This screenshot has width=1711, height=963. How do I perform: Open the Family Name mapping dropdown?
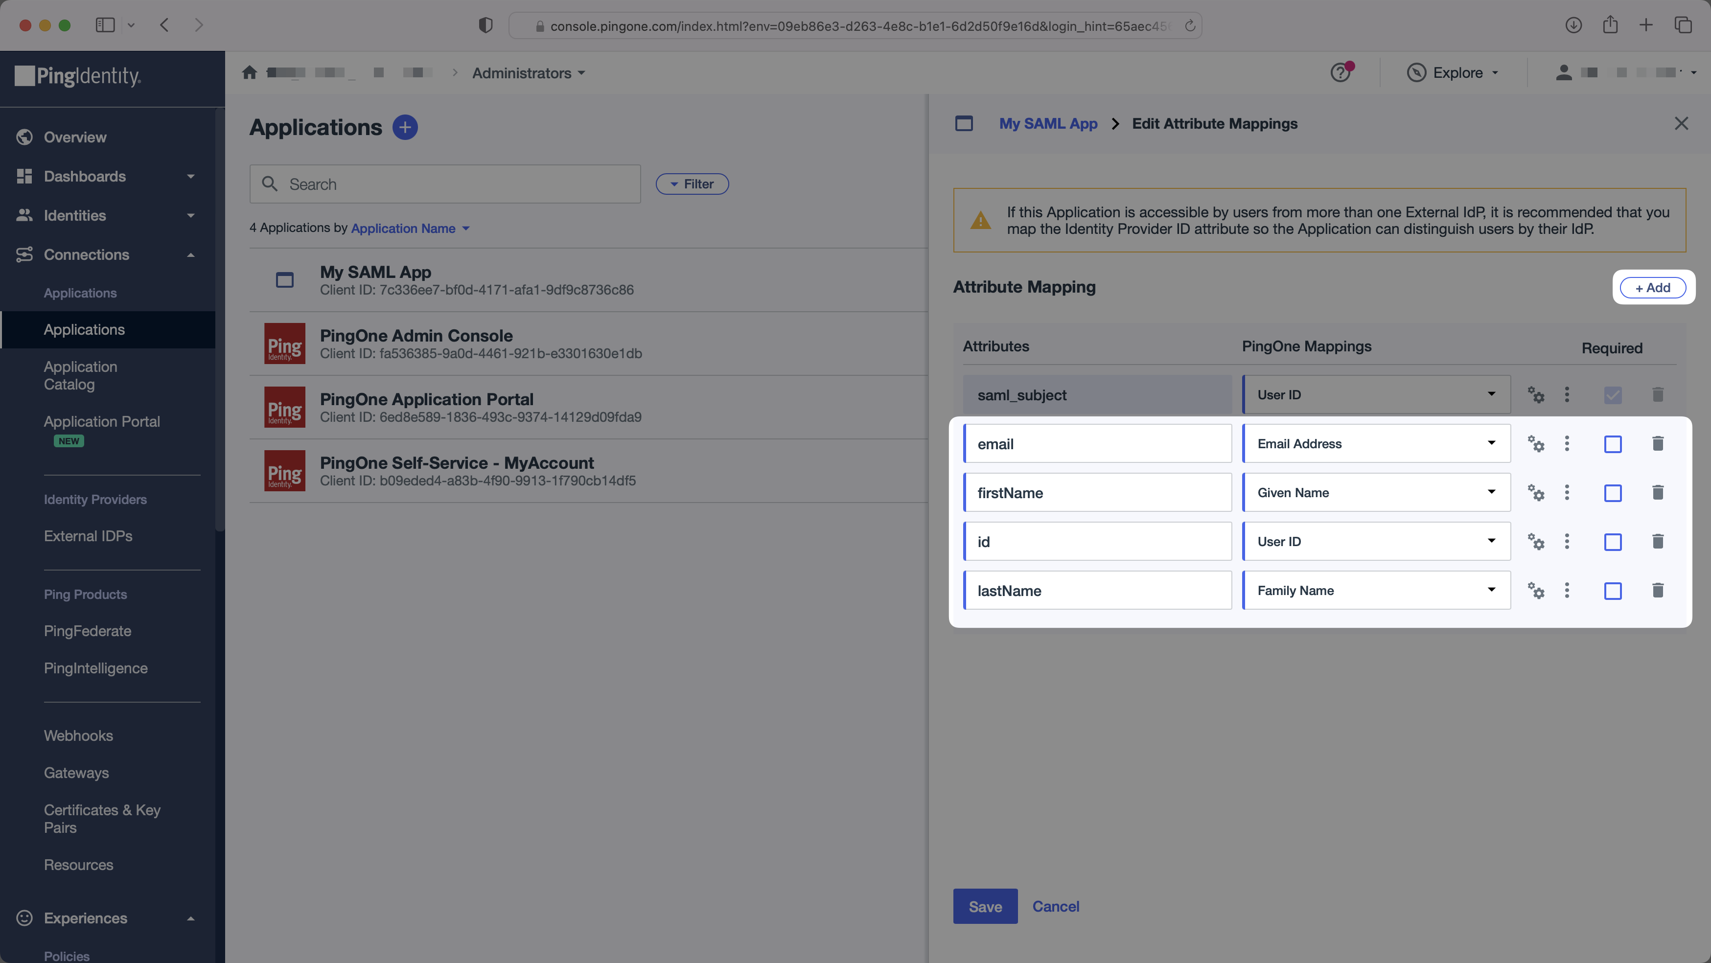click(x=1376, y=591)
